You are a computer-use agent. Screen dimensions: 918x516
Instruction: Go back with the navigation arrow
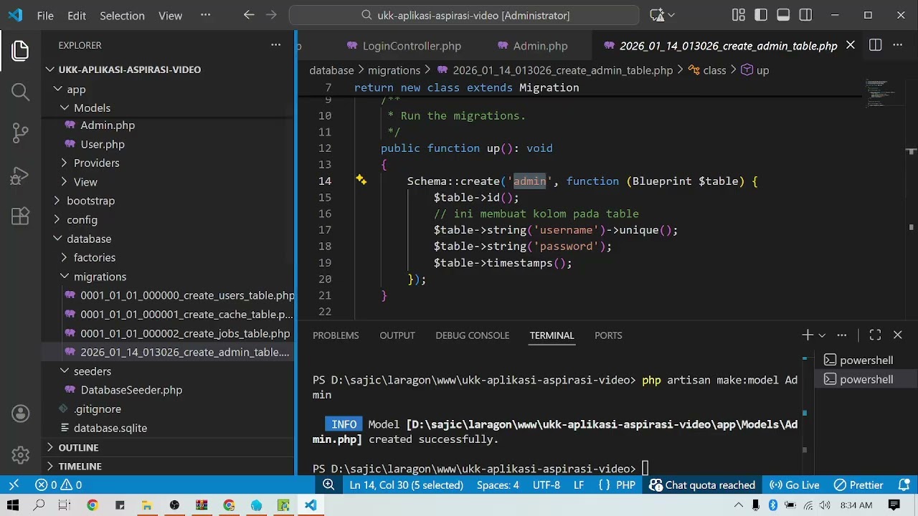[249, 15]
